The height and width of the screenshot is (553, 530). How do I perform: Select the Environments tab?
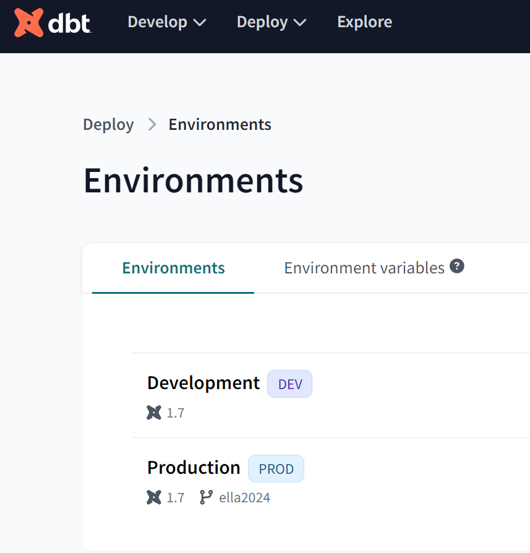173,268
